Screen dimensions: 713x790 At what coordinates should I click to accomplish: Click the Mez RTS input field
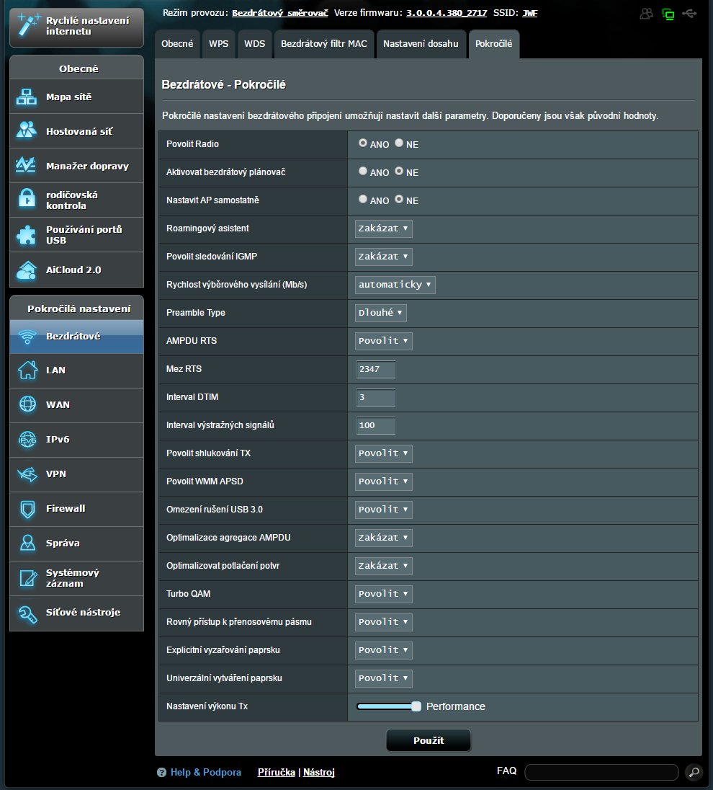(x=376, y=369)
